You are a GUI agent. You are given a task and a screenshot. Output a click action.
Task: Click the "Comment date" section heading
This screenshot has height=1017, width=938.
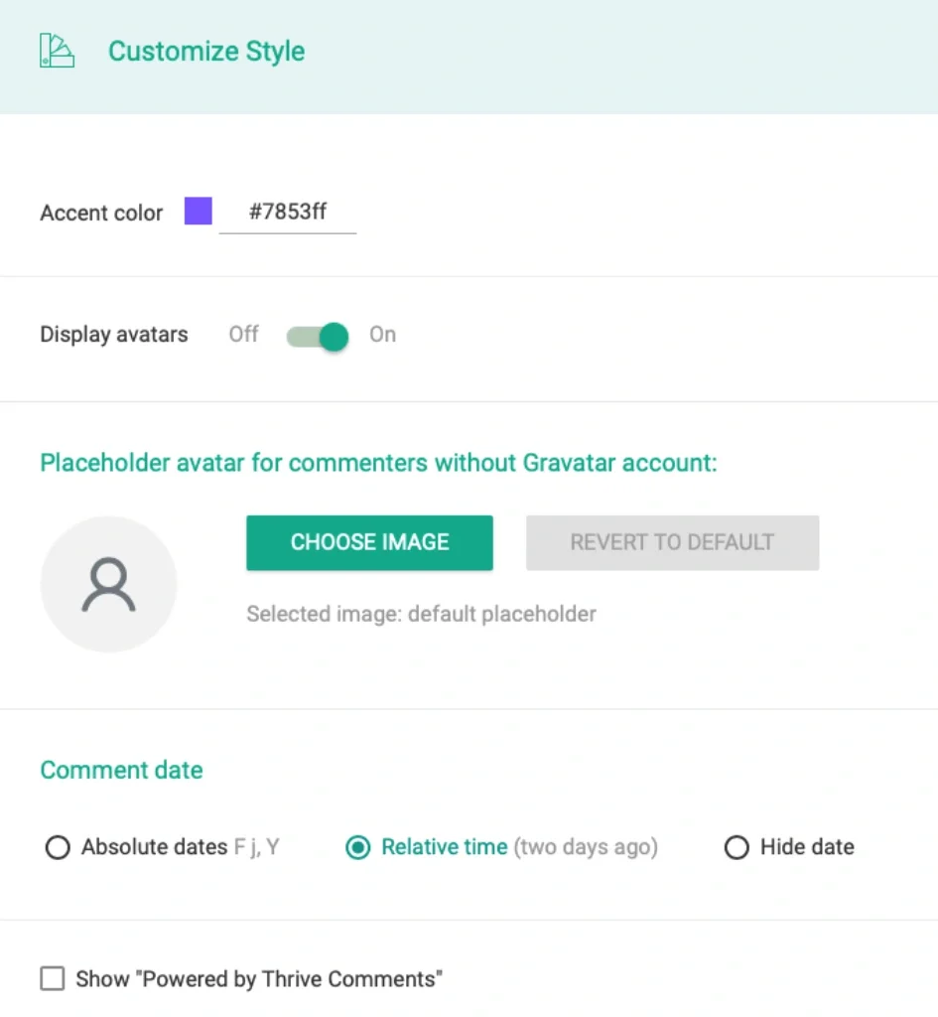point(121,770)
